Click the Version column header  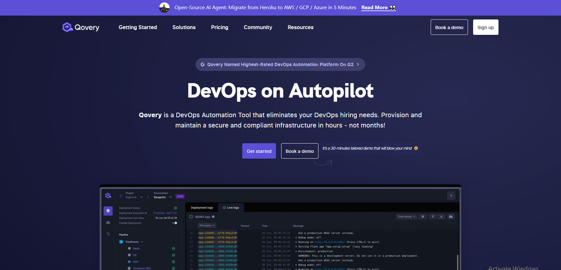point(245,226)
